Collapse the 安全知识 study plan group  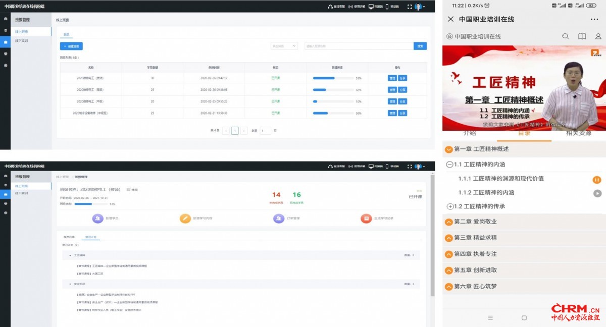[70, 284]
